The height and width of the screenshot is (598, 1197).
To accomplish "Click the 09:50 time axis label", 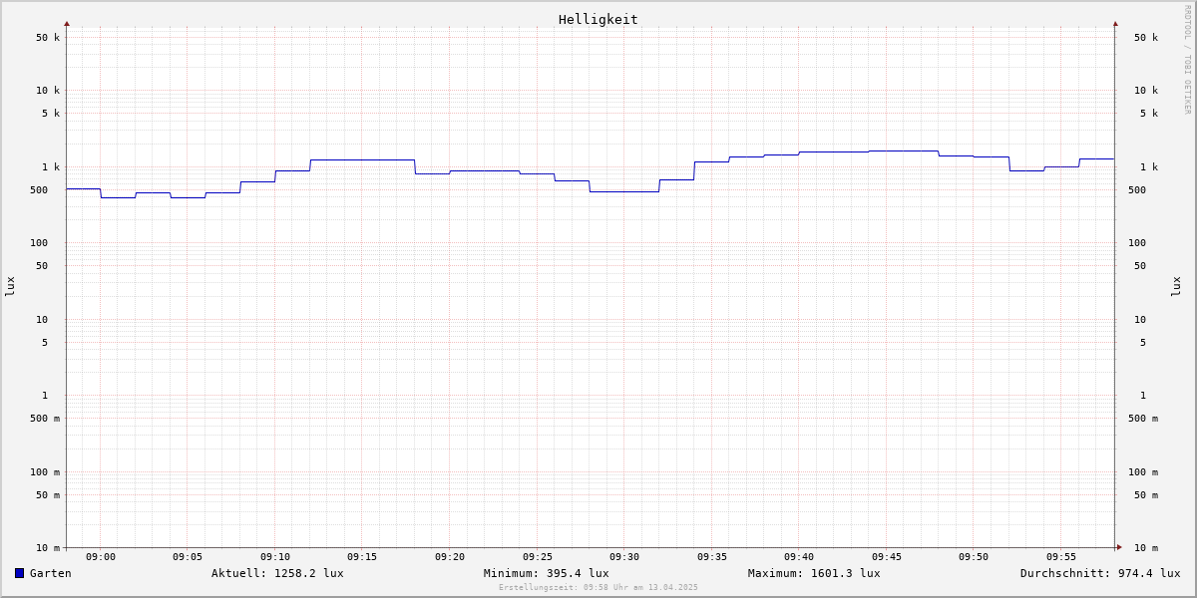I will tap(974, 557).
